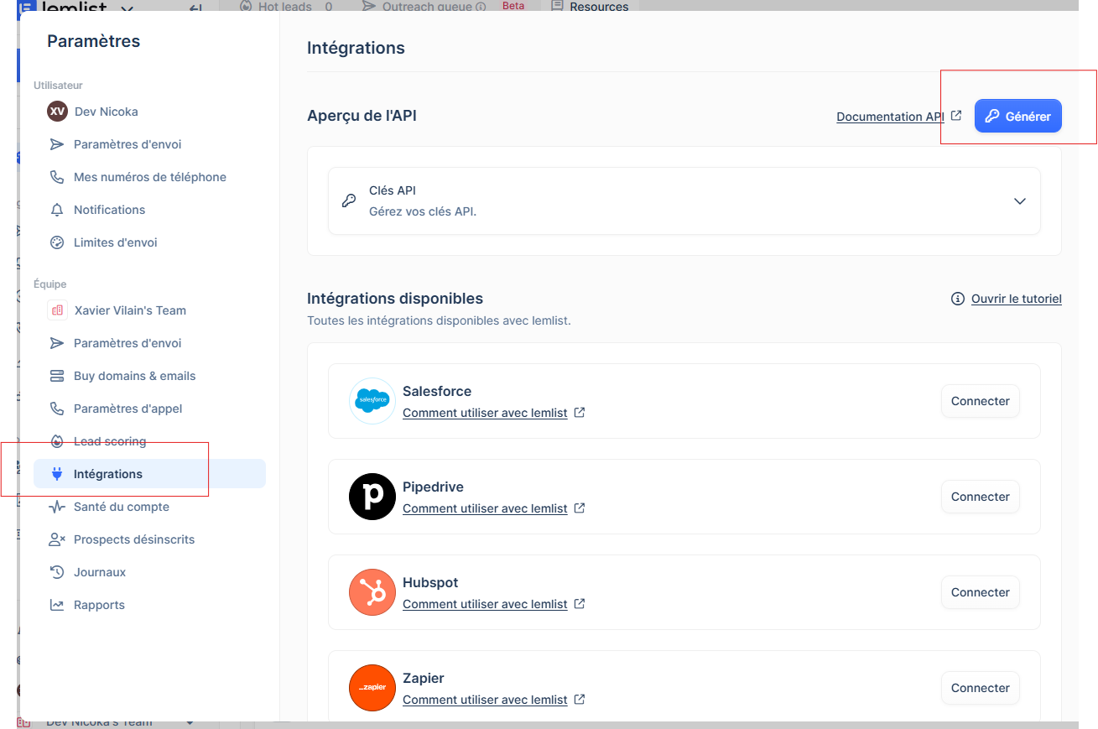The width and height of the screenshot is (1098, 729).
Task: Click the Salesforce logo
Action: [372, 401]
